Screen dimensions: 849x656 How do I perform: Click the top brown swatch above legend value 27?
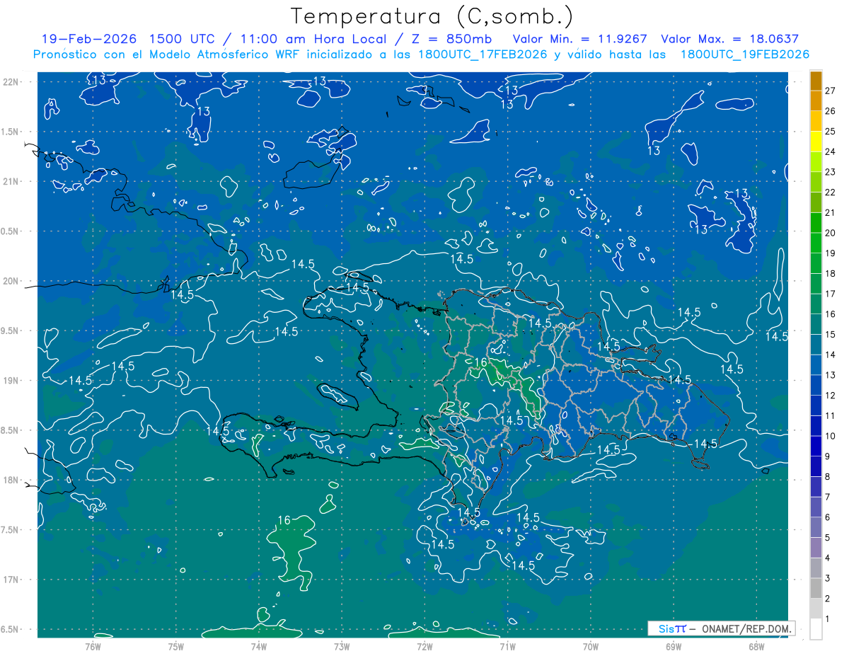coord(816,81)
